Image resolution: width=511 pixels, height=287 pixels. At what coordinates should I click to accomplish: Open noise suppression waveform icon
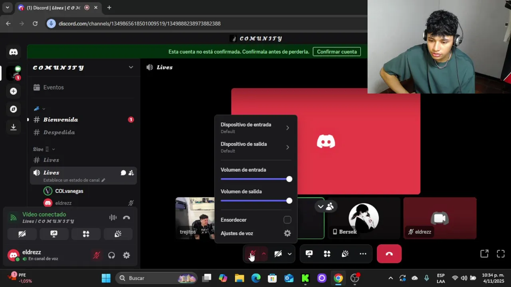[x=113, y=218]
